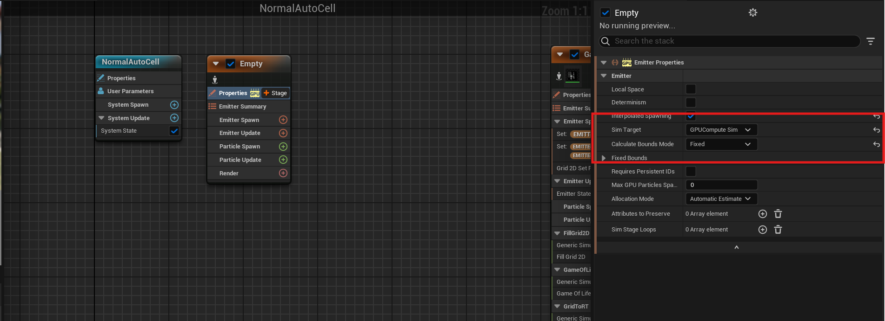Image resolution: width=885 pixels, height=321 pixels.
Task: Open the Calculate Bounds Mode dropdown
Action: coord(721,144)
